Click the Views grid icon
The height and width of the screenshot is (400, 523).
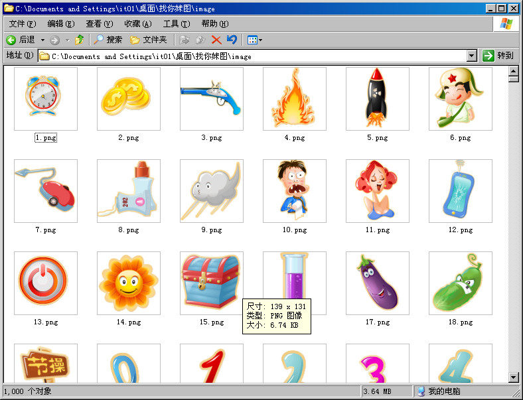(252, 40)
